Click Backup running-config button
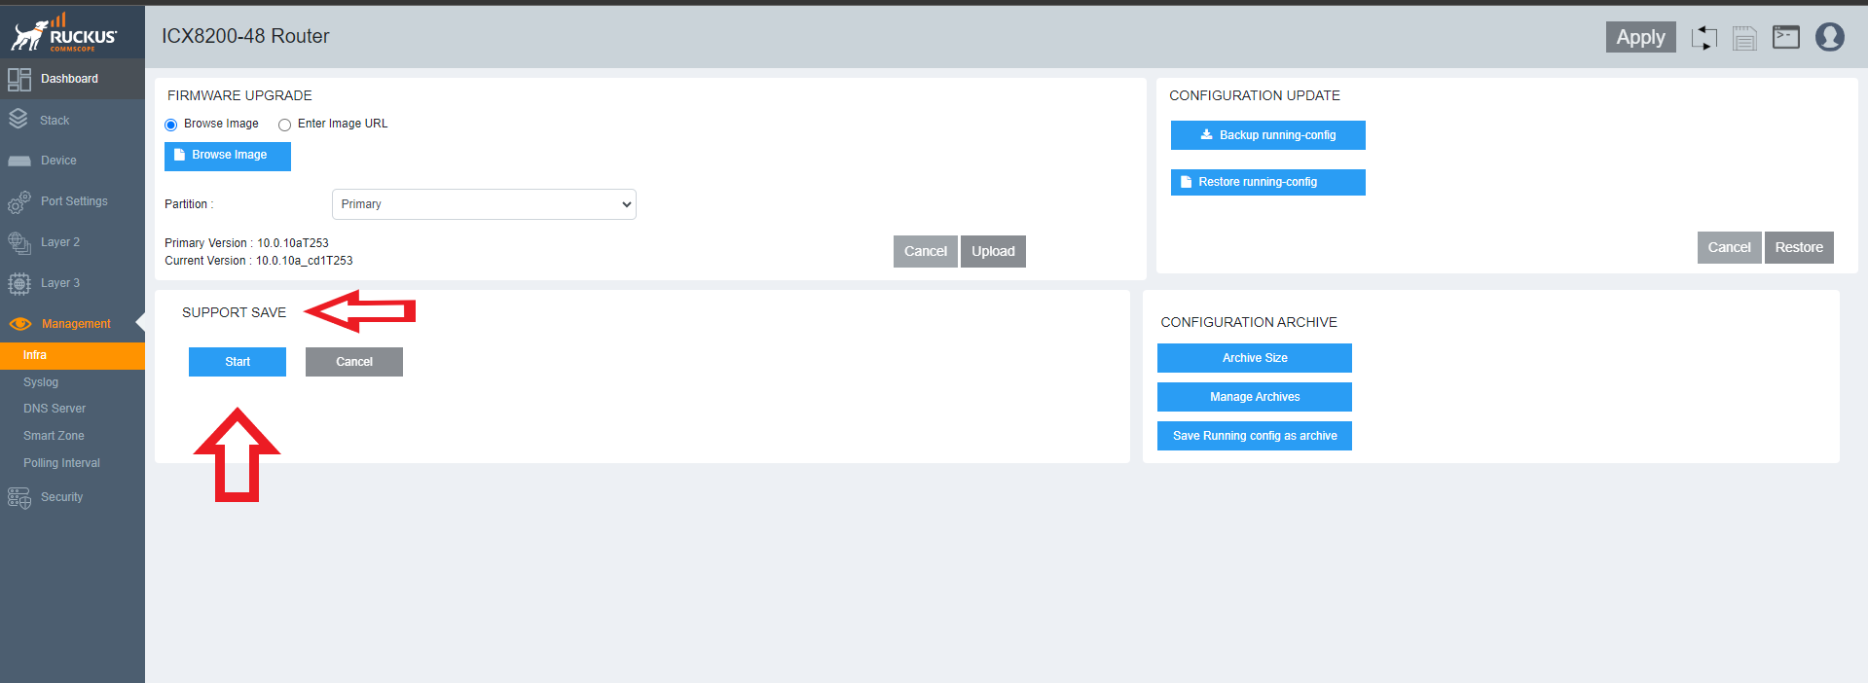 click(1267, 135)
